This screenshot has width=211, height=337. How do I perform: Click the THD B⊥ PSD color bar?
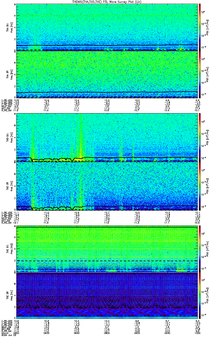tap(200, 138)
